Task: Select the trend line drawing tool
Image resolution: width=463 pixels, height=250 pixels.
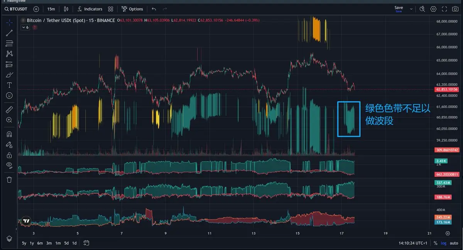Action: [9, 33]
